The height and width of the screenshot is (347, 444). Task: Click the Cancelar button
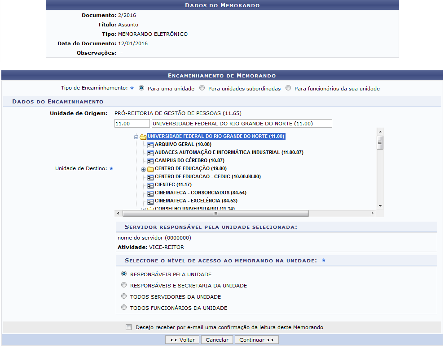[x=217, y=340]
